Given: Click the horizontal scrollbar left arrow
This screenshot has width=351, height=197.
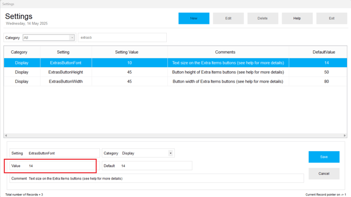Looking at the screenshot, I should click(x=6, y=135).
